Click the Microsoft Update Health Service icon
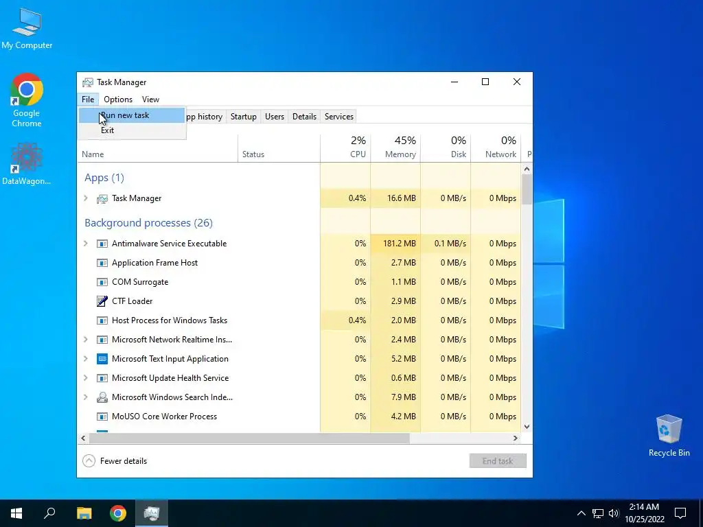Screen dimensions: 703x527 coord(102,378)
